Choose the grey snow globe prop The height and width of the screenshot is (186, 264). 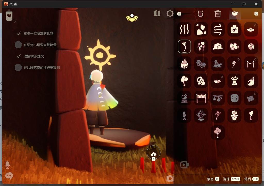[x=184, y=98]
